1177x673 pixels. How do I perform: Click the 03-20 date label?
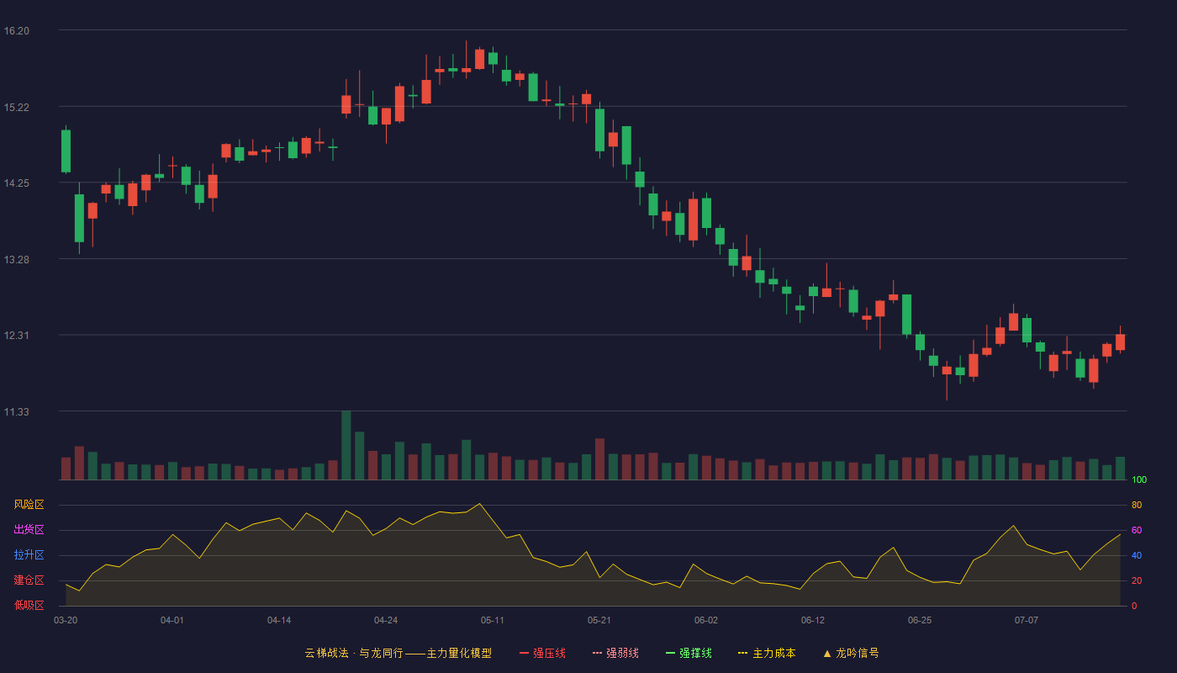(x=66, y=620)
